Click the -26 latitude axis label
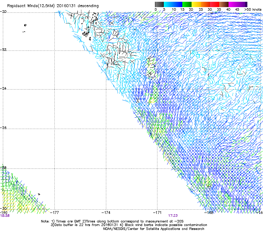Image resolution: width=263 pixels, height=231 pixels. 3,128
